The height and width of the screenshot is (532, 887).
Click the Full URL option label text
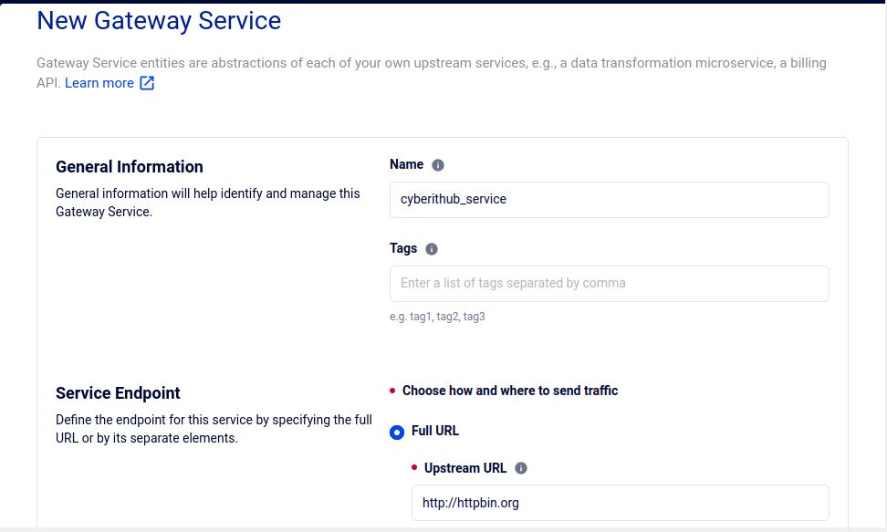pyautogui.click(x=435, y=432)
